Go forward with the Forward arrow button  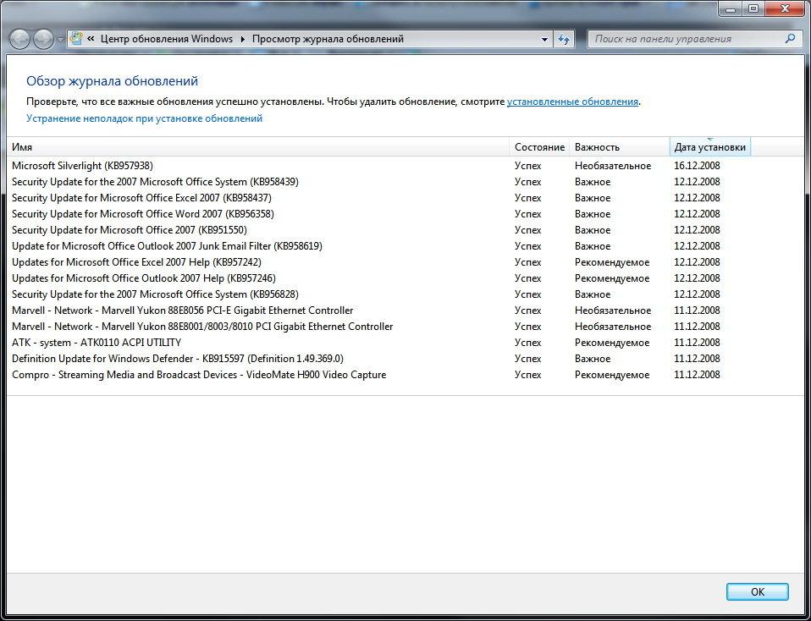[x=43, y=39]
